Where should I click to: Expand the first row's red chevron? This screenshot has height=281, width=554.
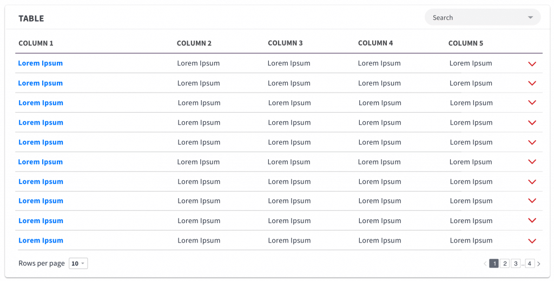tap(532, 64)
